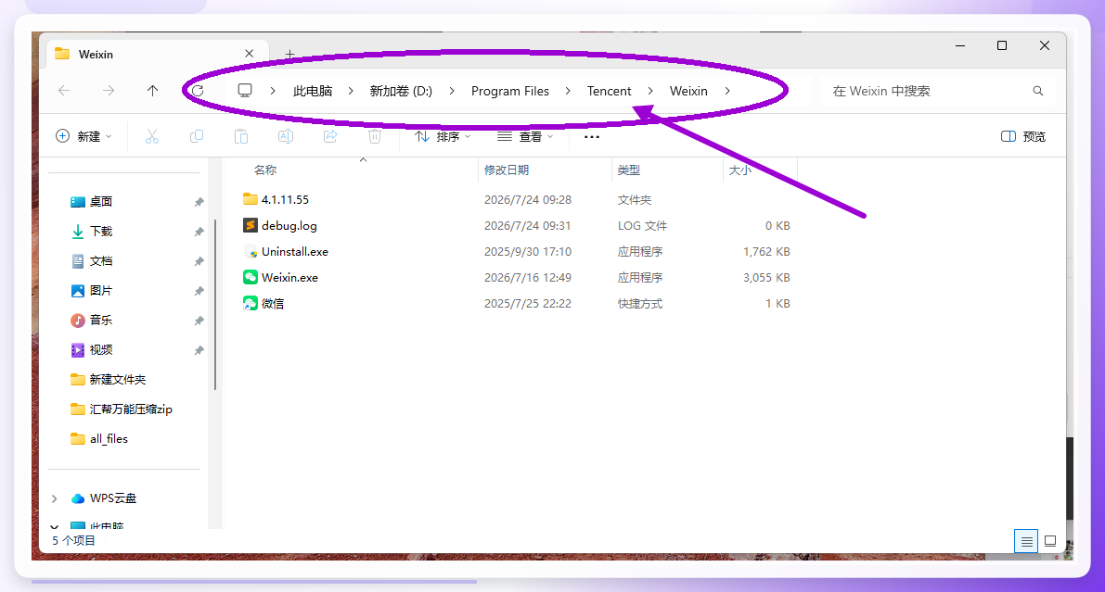Add a new tab with plus button
The image size is (1105, 592).
coord(289,54)
